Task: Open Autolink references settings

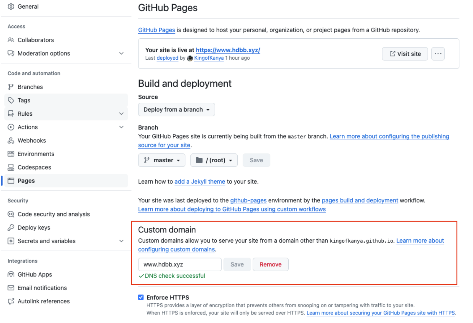Action: (66, 301)
